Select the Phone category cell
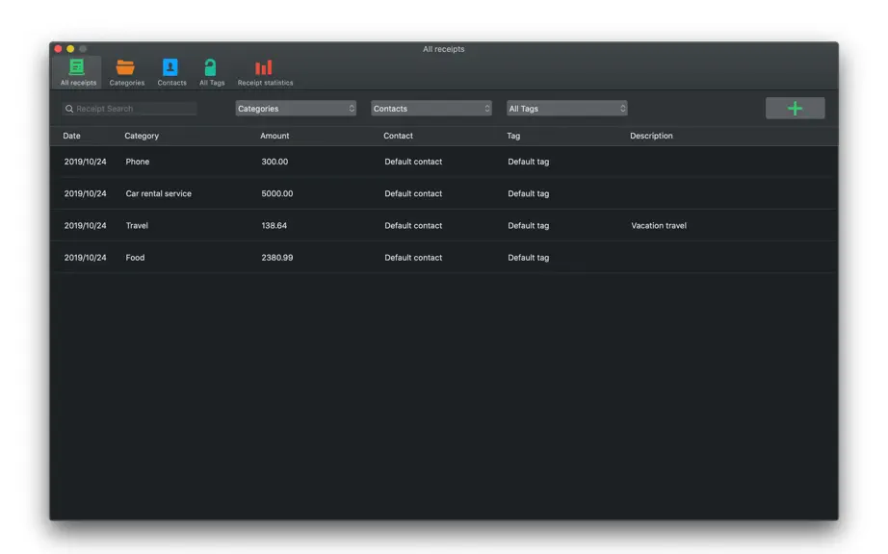The height and width of the screenshot is (554, 888). coord(138,162)
